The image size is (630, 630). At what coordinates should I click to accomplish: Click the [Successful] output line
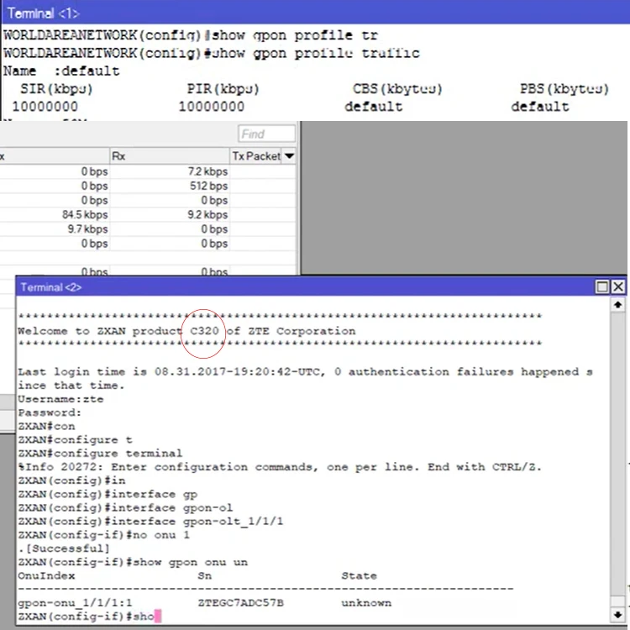[x=64, y=549]
